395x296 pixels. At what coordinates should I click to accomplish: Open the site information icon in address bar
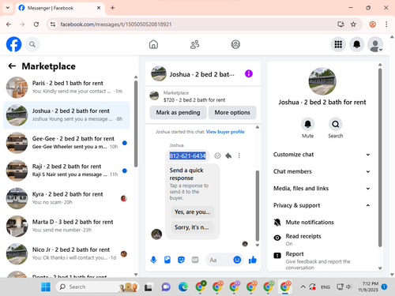tap(53, 24)
